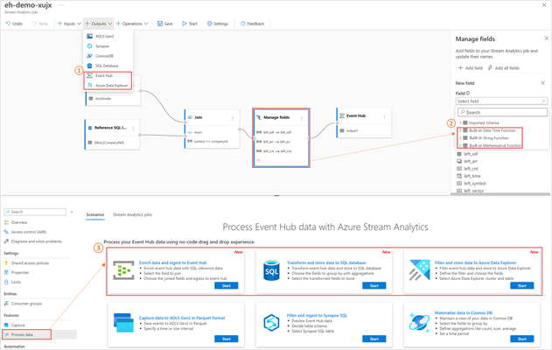The image size is (552, 350).
Task: Open the Materialize data in Cosmos DB link
Action: [464, 312]
